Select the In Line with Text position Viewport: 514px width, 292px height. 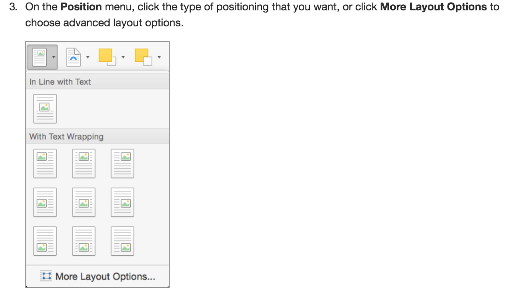coord(45,108)
